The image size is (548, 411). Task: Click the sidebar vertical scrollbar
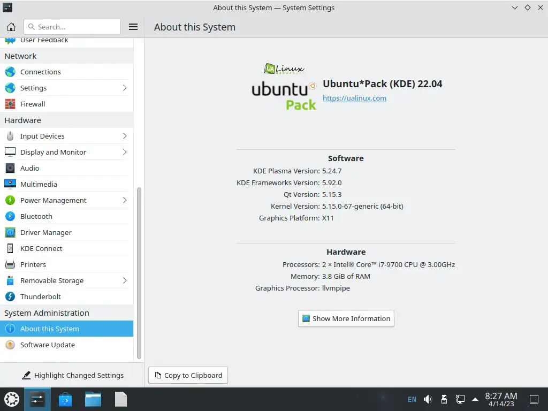(139, 273)
